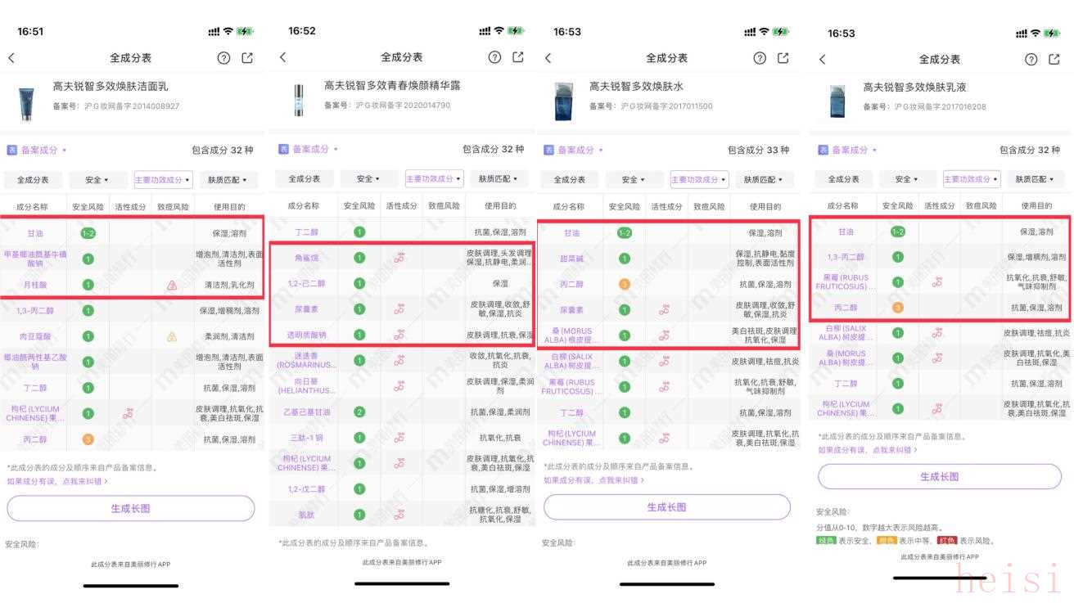Open help icon on 多效焕肤洁面乳 screen

click(223, 58)
